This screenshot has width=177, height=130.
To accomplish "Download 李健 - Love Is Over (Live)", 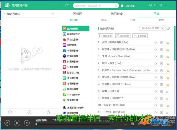I will coord(167,56).
